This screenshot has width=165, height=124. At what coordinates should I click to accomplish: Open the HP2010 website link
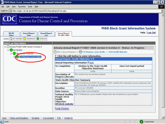pos(64,104)
